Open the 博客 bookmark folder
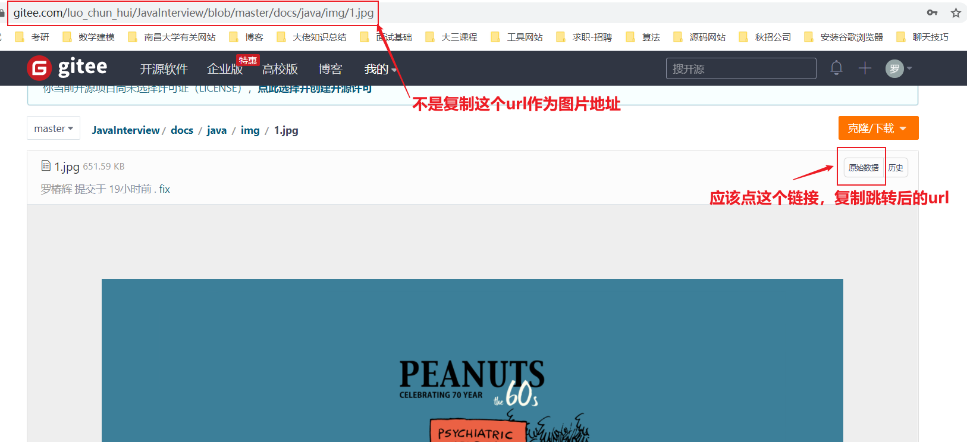 point(246,37)
